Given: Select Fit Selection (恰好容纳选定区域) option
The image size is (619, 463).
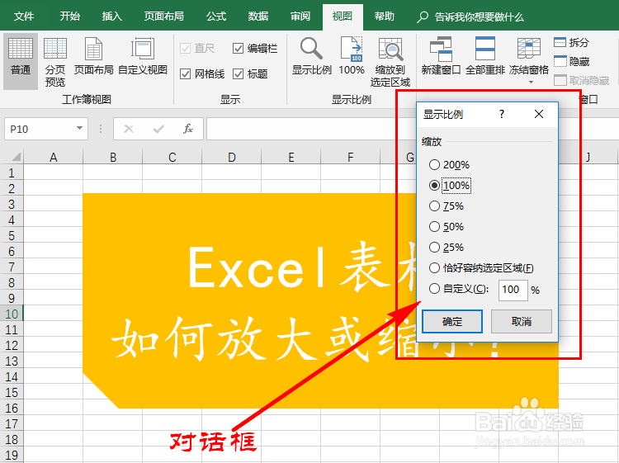Looking at the screenshot, I should (434, 268).
